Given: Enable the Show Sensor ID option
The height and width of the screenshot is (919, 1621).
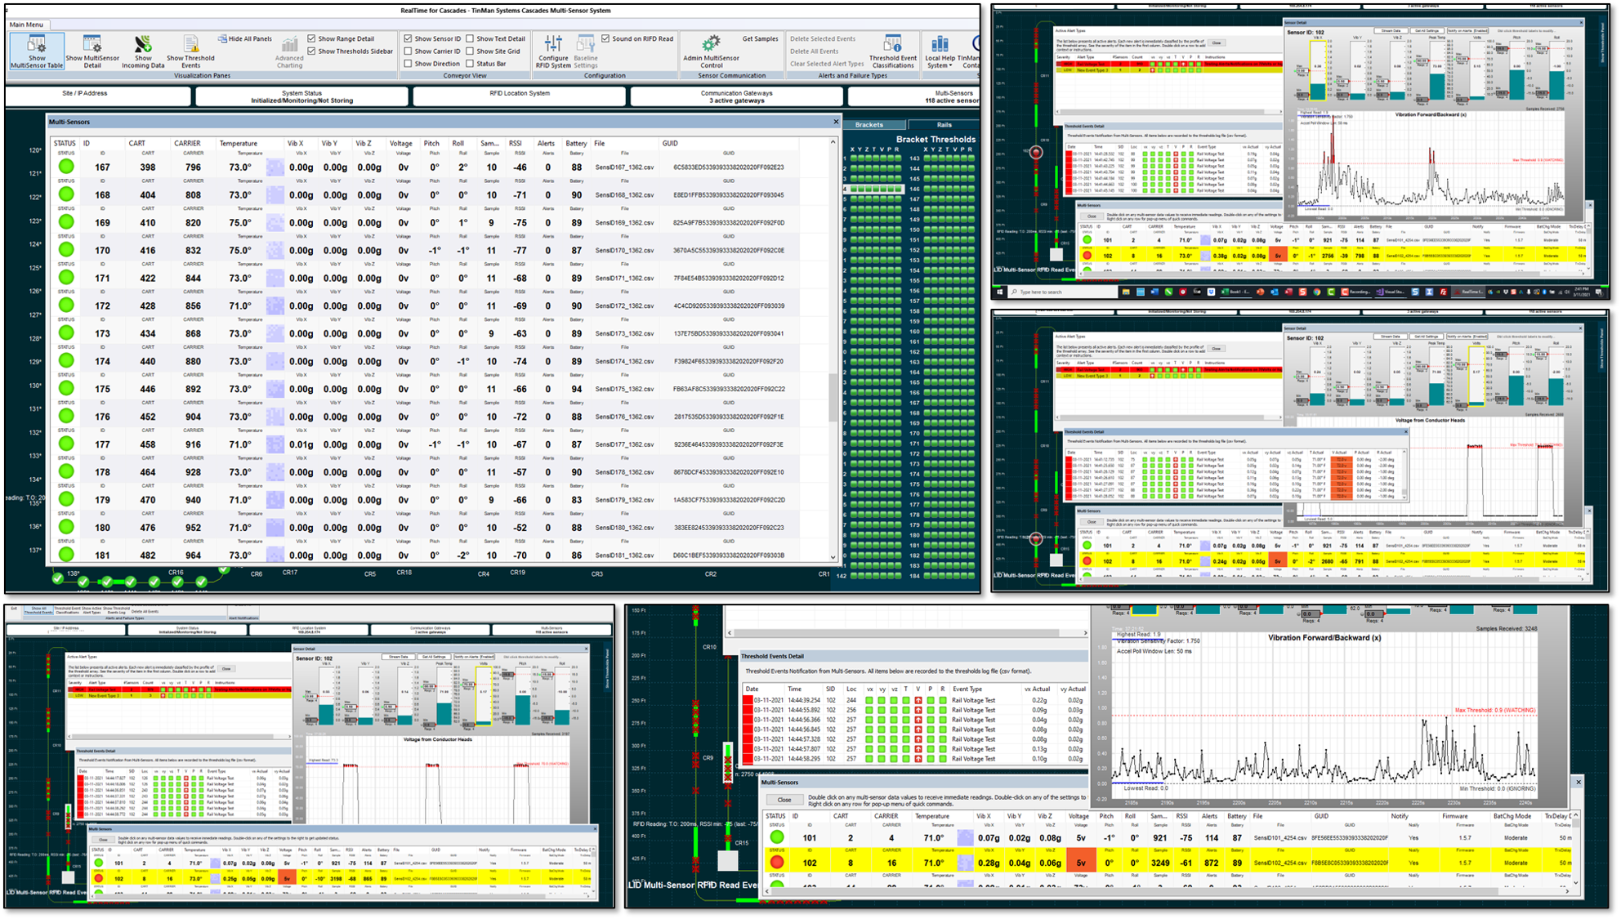Looking at the screenshot, I should click(408, 38).
